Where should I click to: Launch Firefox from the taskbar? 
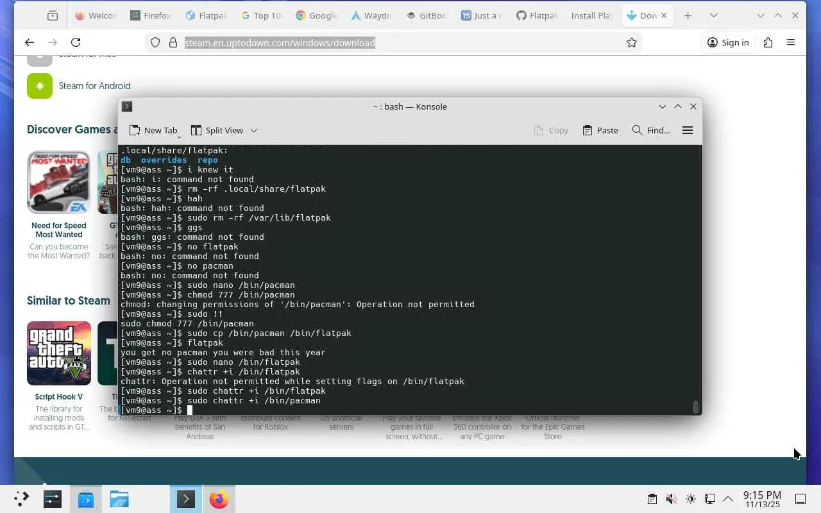(x=219, y=499)
